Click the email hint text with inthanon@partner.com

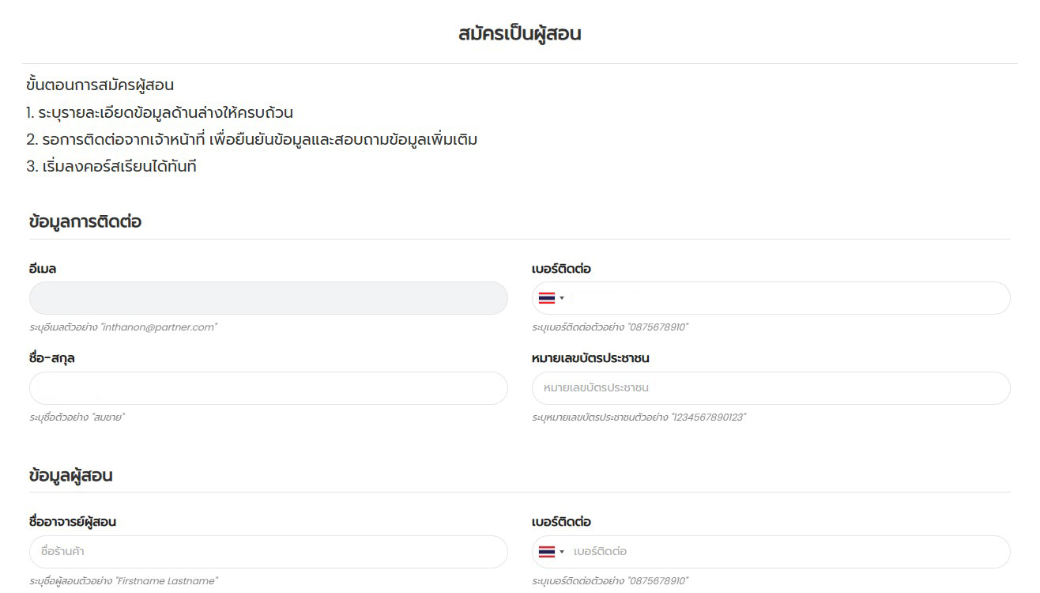[123, 327]
